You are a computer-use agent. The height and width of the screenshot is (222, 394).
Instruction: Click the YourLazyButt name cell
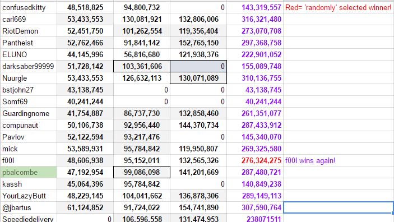coord(29,196)
